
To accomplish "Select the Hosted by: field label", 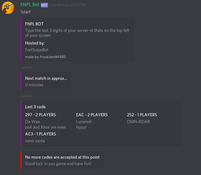I will pyautogui.click(x=35, y=43).
